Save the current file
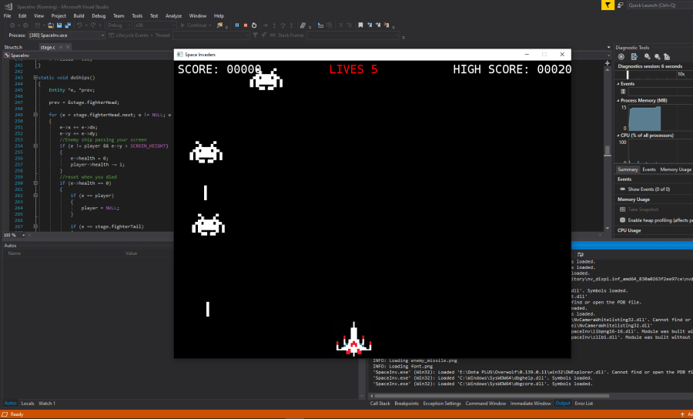Screen dimensions: 693x419 [59, 25]
